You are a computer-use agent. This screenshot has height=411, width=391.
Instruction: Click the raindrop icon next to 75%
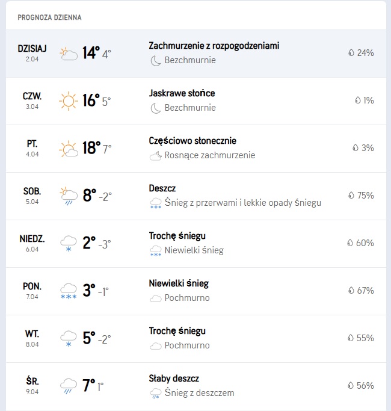pos(351,196)
